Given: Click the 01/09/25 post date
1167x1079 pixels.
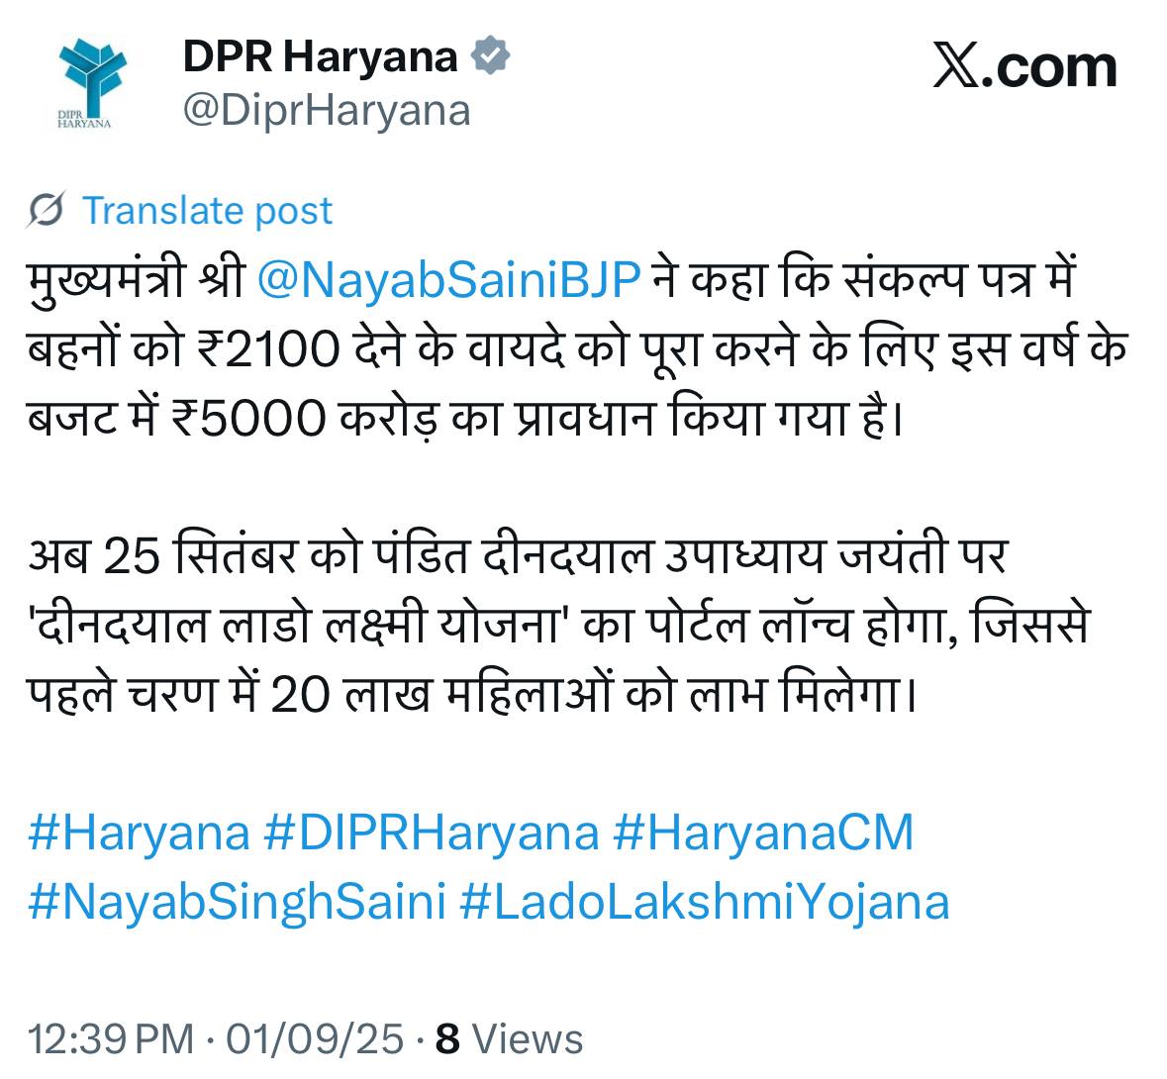Looking at the screenshot, I should pos(315,1038).
